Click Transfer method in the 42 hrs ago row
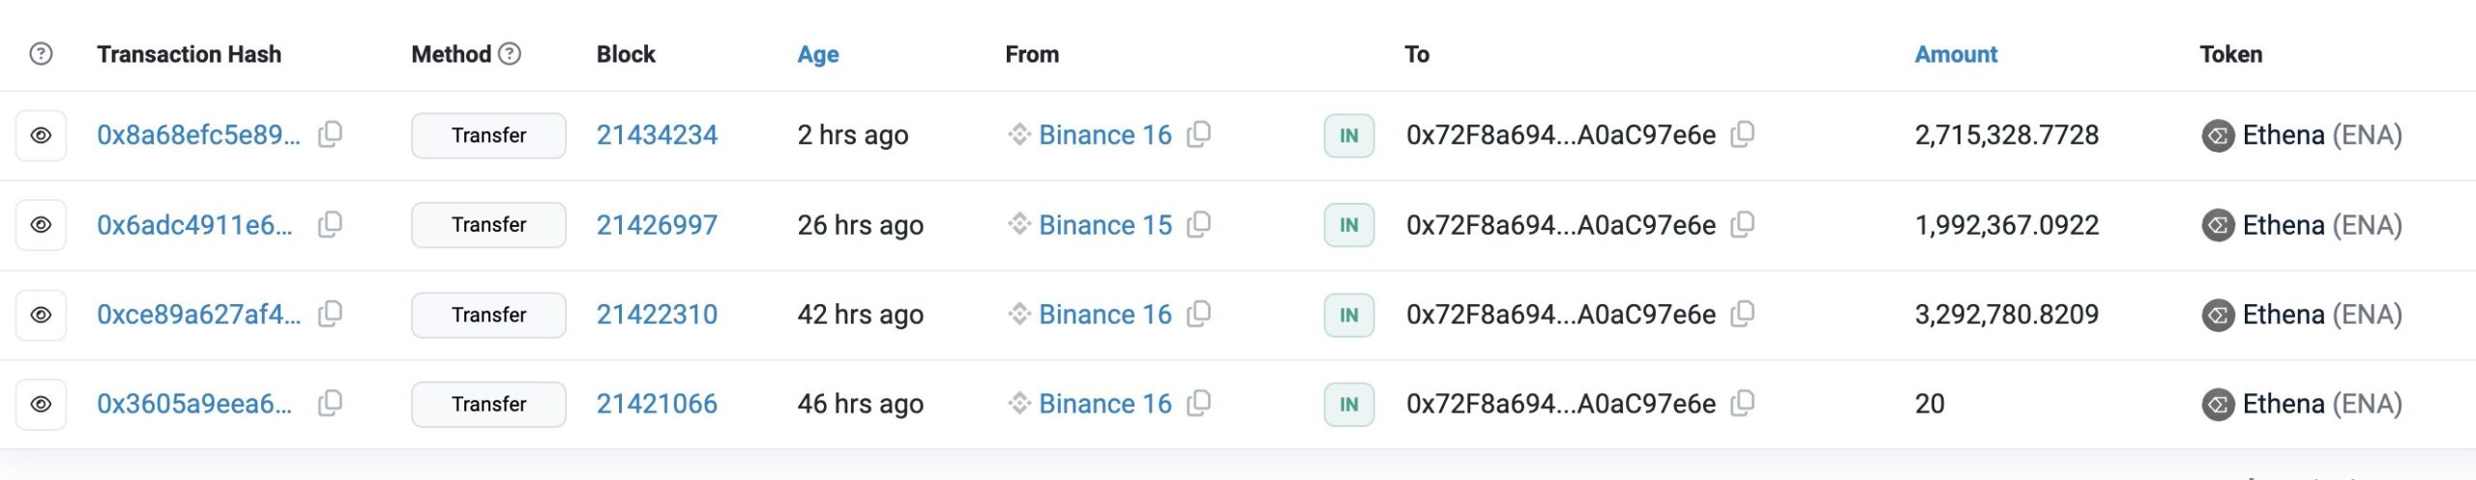The height and width of the screenshot is (480, 2476). click(488, 315)
